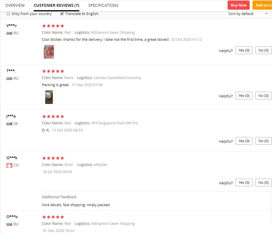Open the red sticker review photo thumbnail
This screenshot has height=235, width=272.
49,52
